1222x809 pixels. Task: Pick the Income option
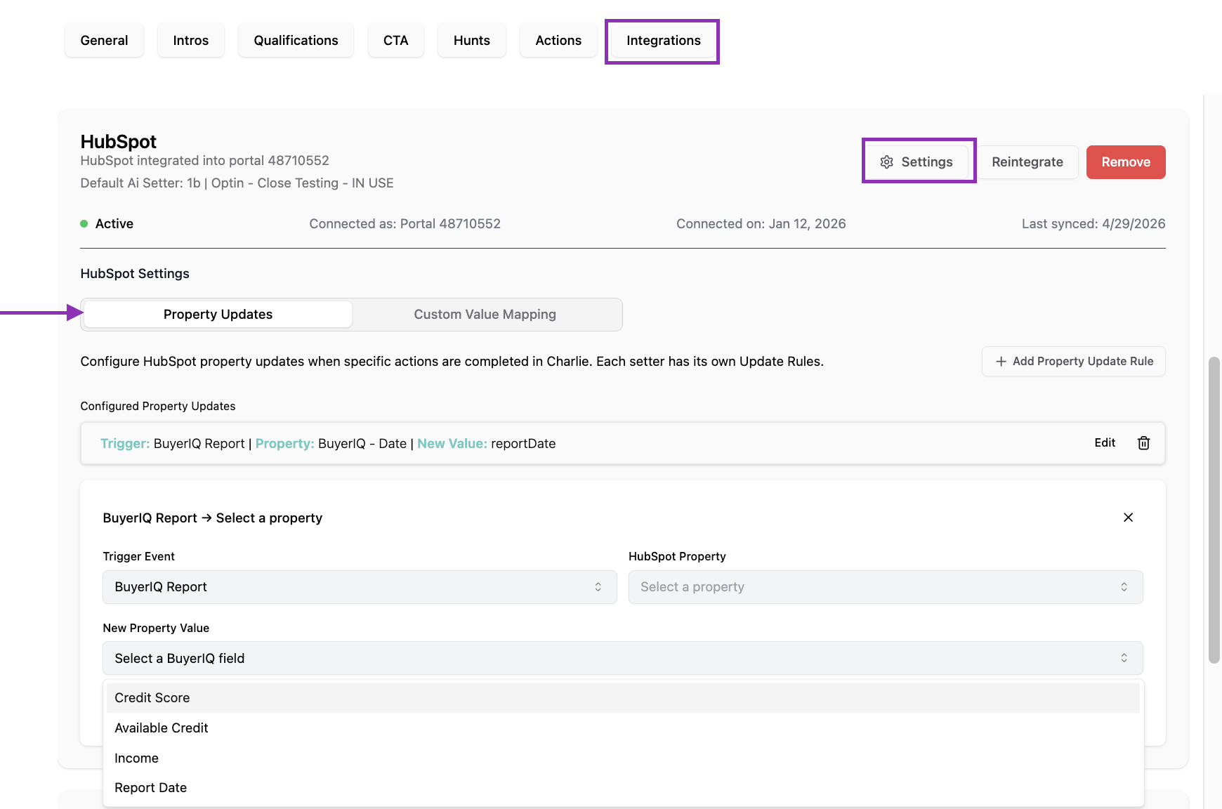(x=623, y=758)
